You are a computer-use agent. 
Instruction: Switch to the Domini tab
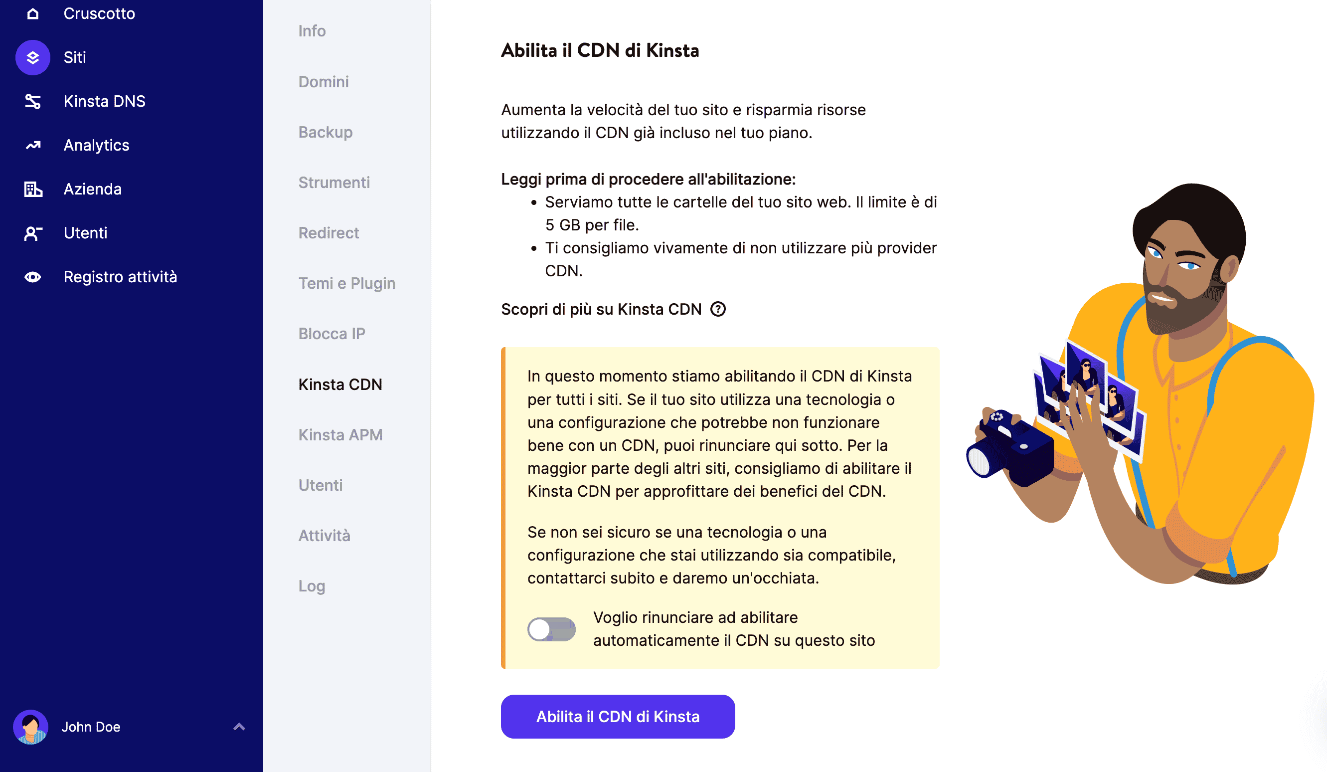[x=324, y=82]
